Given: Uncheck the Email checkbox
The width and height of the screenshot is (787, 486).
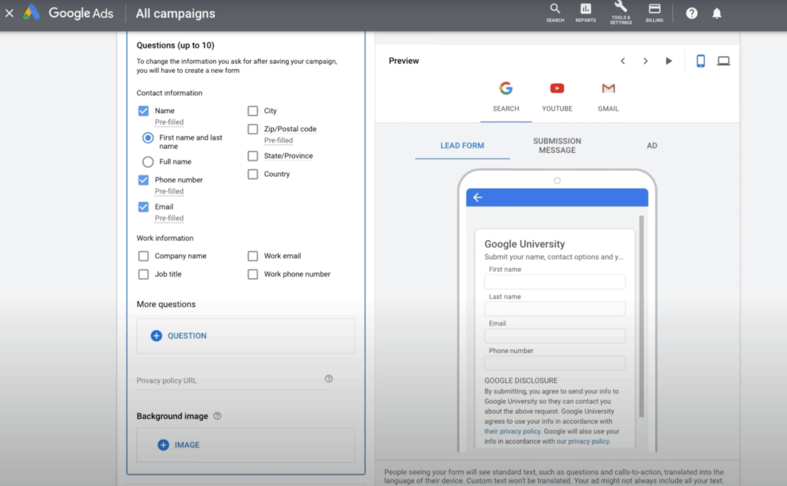Looking at the screenshot, I should 144,207.
